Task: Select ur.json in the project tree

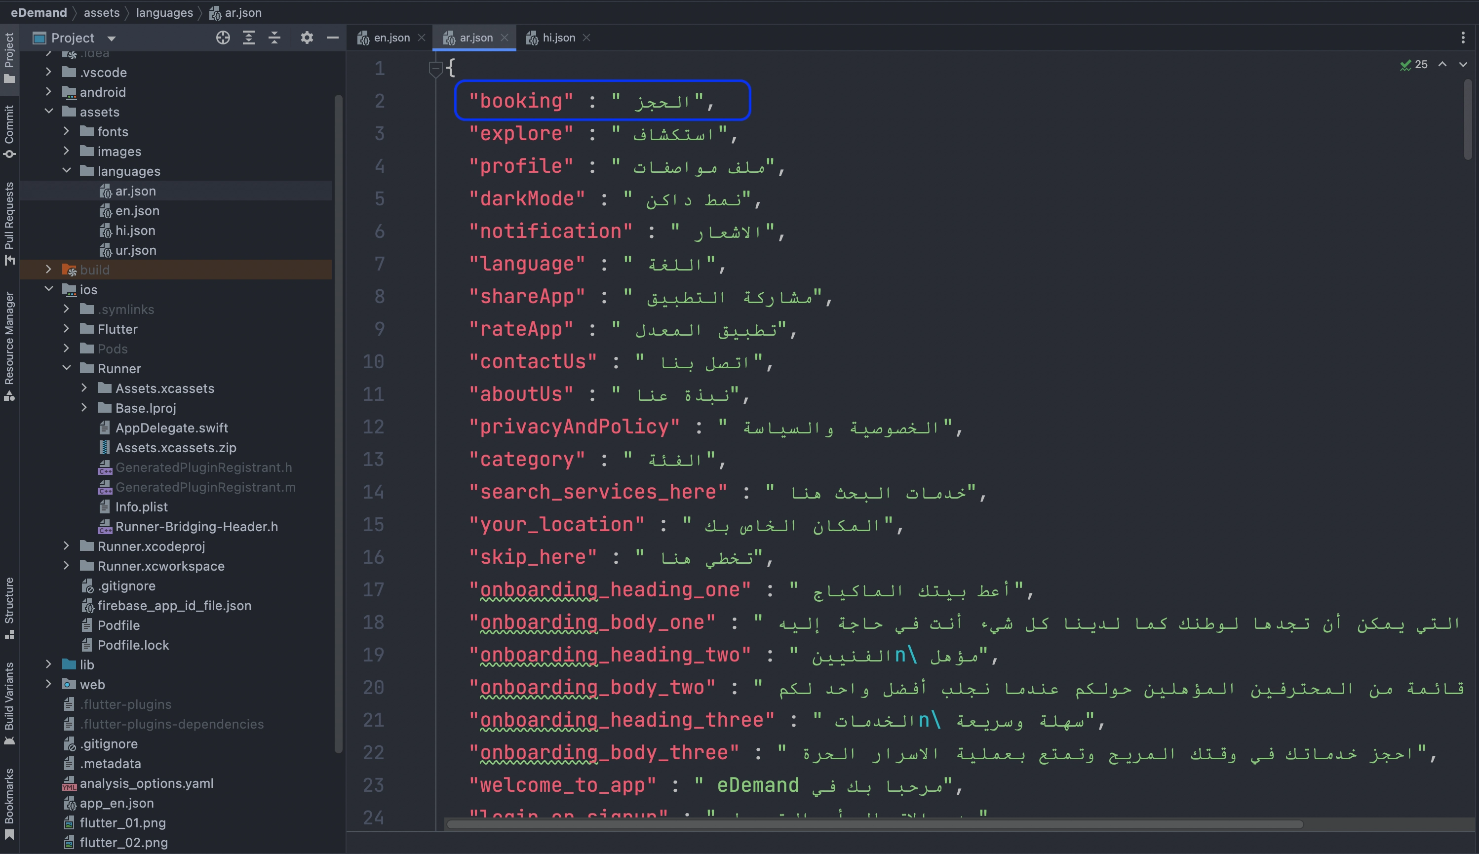Action: point(135,250)
